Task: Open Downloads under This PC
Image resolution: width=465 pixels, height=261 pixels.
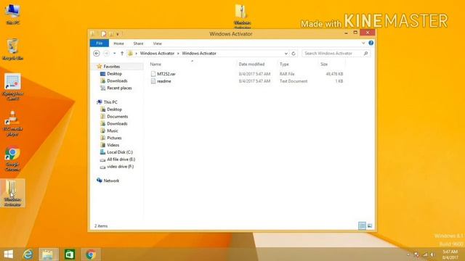Action: (x=117, y=124)
